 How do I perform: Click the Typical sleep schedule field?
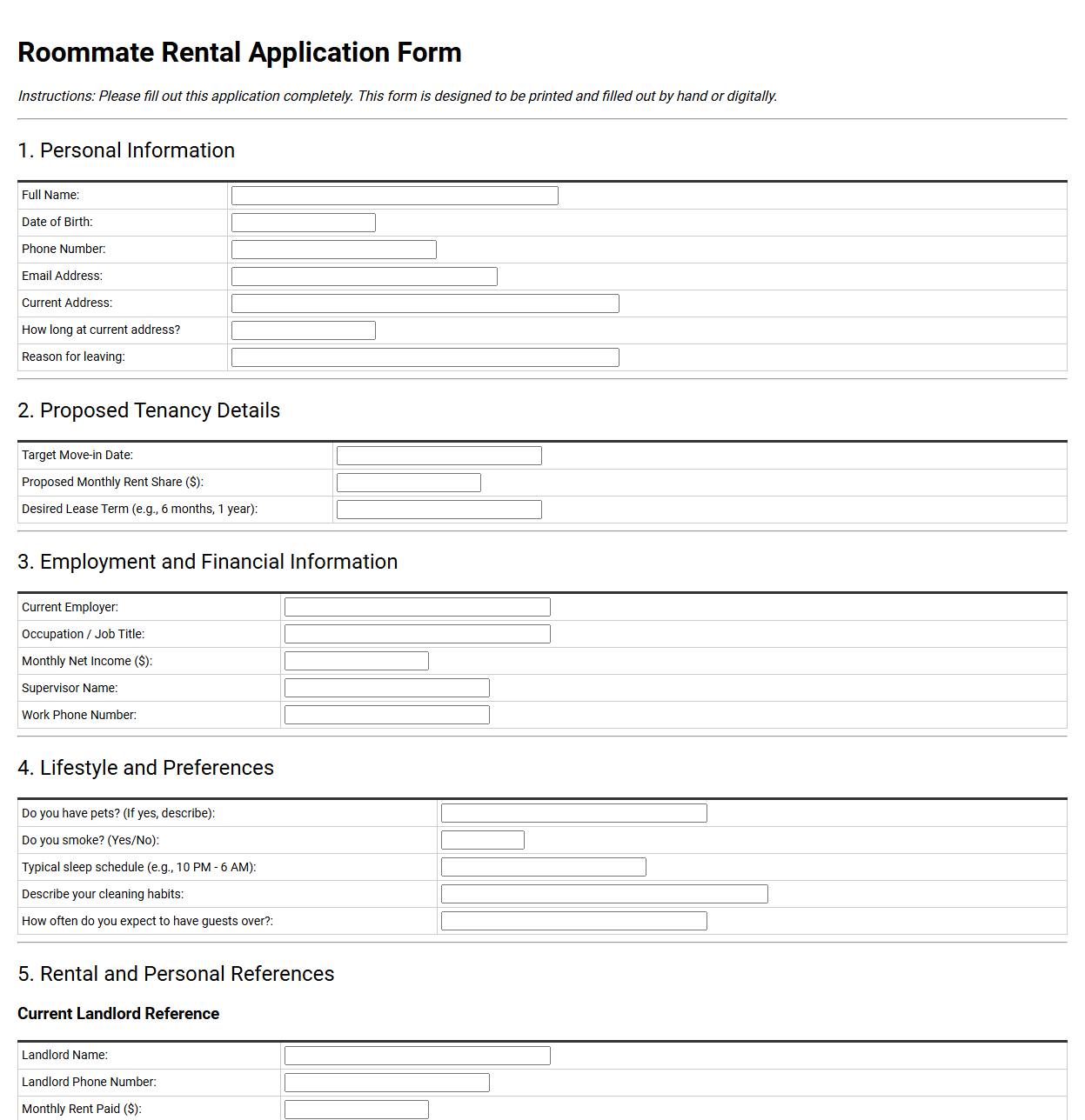544,867
